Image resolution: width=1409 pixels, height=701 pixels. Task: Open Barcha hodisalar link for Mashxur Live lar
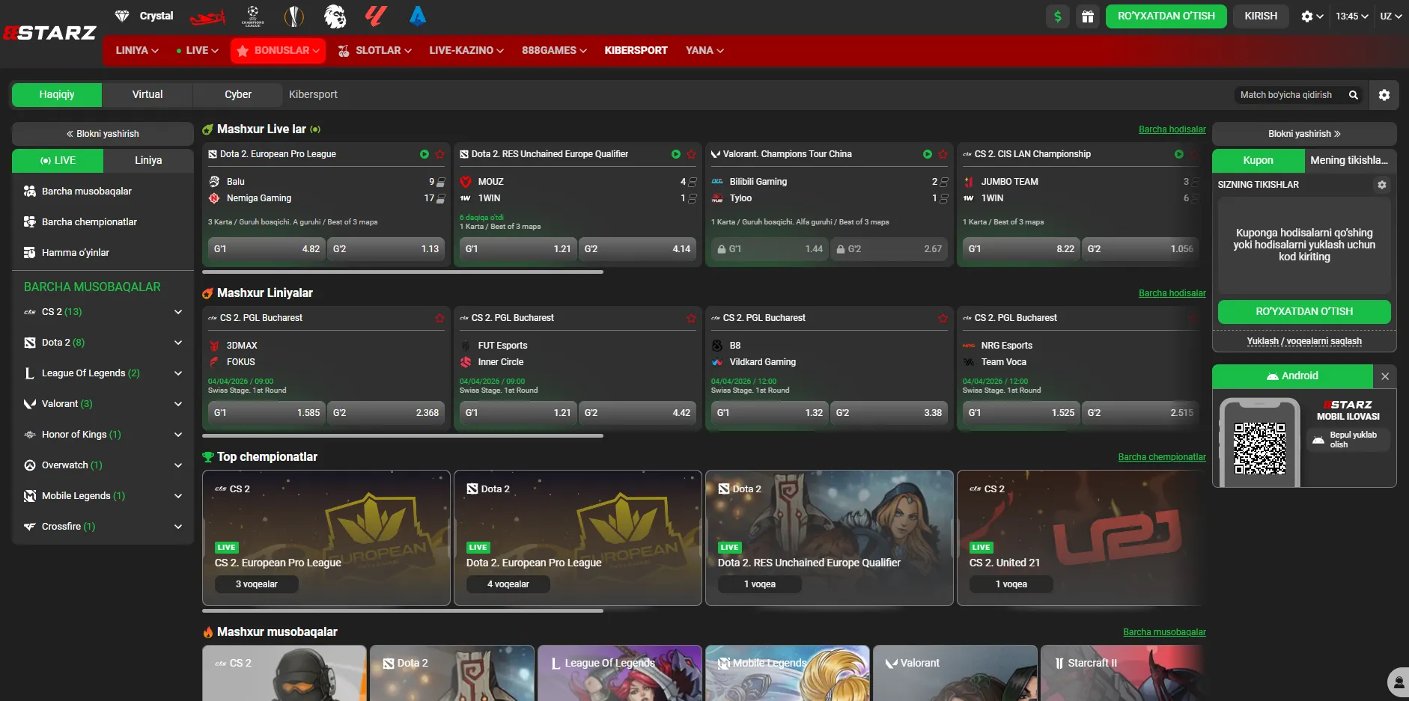(1172, 129)
